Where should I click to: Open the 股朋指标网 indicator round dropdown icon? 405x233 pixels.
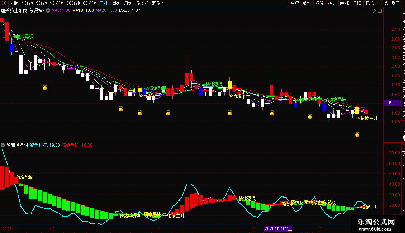click(x=3, y=145)
